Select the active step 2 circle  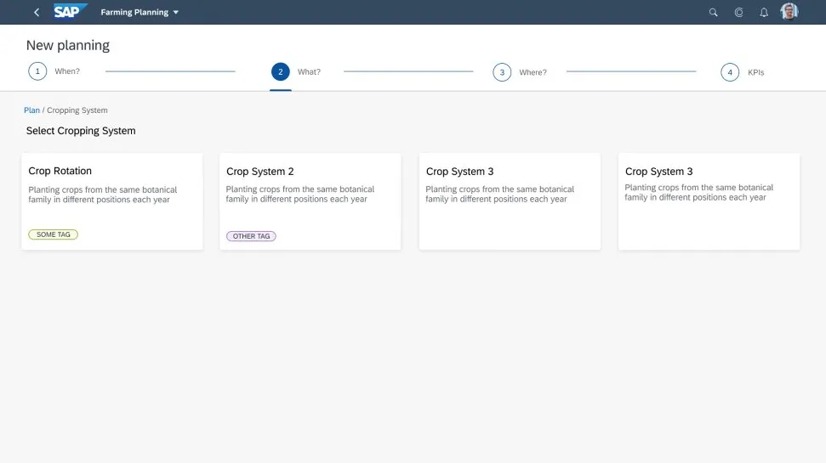(280, 72)
